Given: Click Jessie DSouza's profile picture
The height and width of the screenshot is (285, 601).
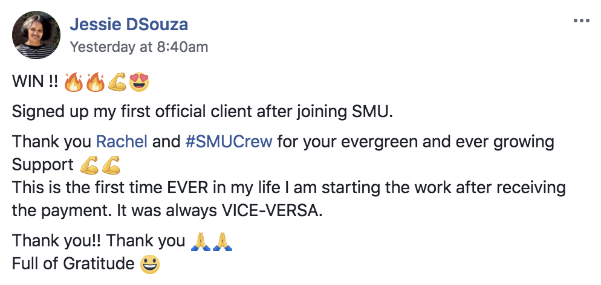Looking at the screenshot, I should pos(36,35).
